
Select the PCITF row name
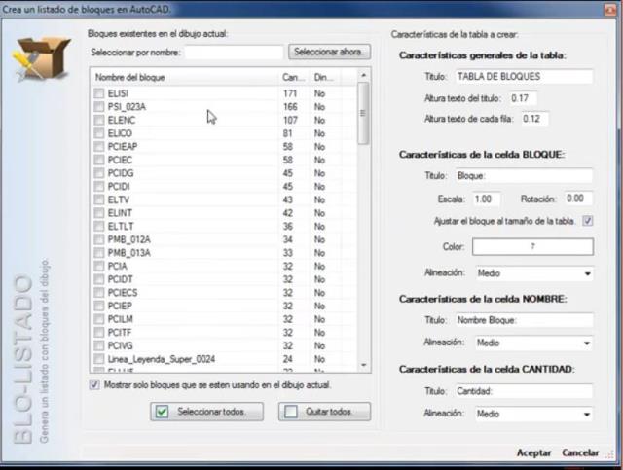[x=120, y=333]
